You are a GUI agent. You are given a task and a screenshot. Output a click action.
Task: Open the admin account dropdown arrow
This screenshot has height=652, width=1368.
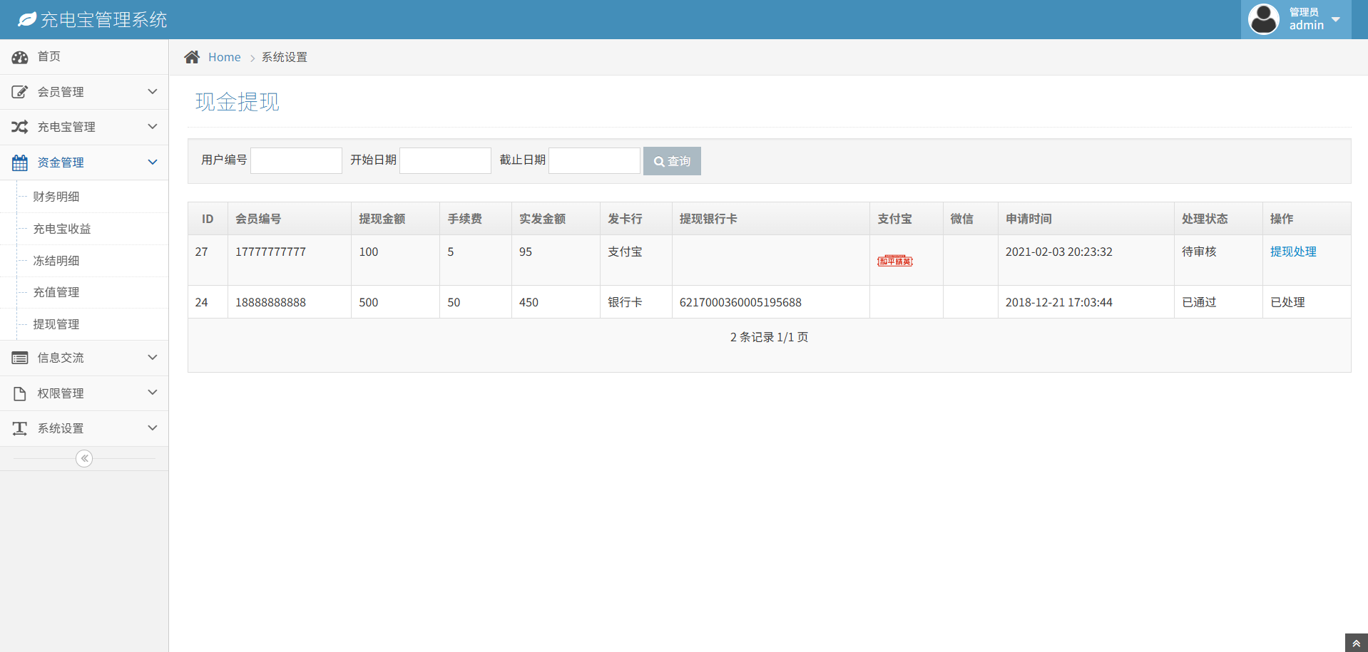click(x=1336, y=19)
